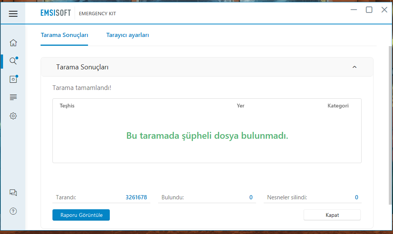The width and height of the screenshot is (393, 234).
Task: Collapse the Tarama Sonuçları panel chevron
Action: pyautogui.click(x=354, y=67)
